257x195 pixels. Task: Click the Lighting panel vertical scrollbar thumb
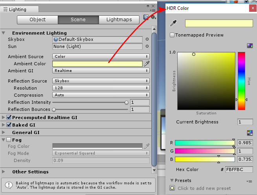(154, 99)
